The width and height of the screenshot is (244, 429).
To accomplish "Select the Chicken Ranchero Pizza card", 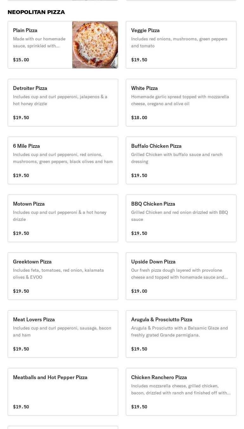I will [x=181, y=392].
